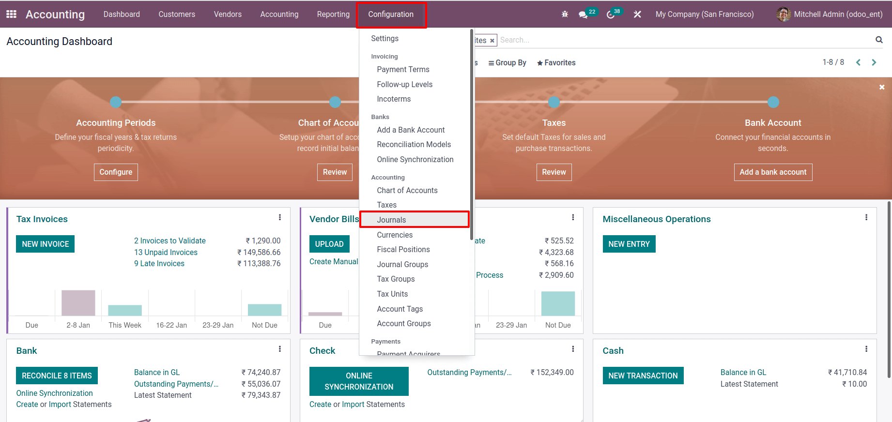The width and height of the screenshot is (892, 422).
Task: Expand the Group By dropdown
Action: click(507, 63)
